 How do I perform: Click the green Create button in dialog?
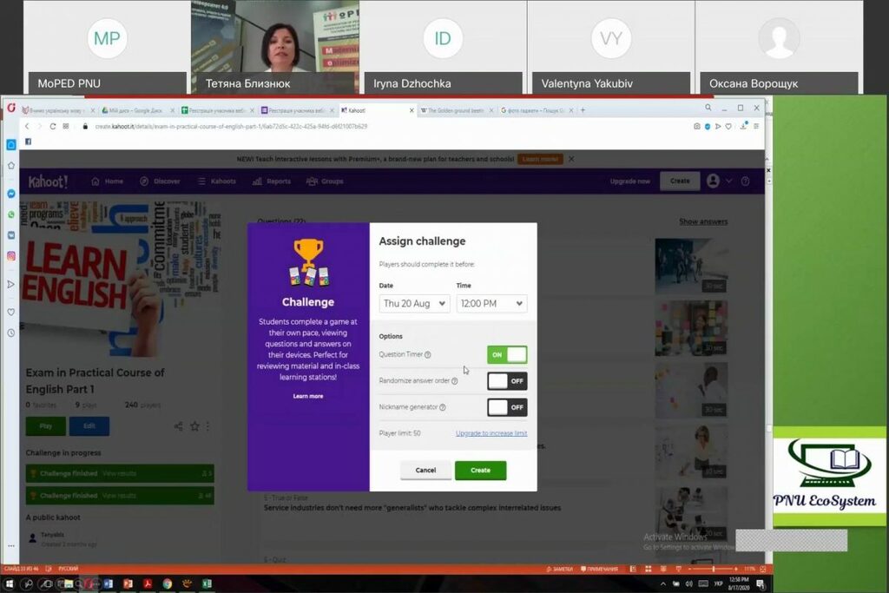[x=480, y=471]
